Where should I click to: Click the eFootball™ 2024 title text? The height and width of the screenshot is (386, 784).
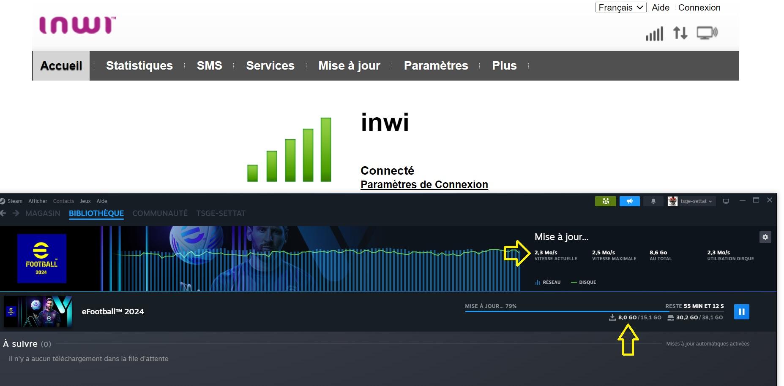113,312
